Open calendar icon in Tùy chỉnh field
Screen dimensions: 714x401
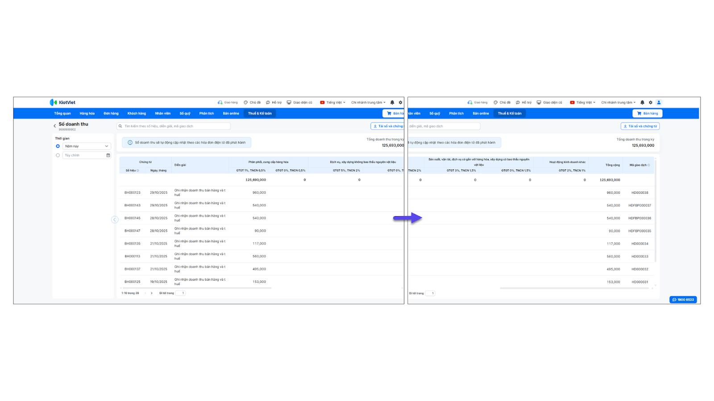[x=108, y=155]
